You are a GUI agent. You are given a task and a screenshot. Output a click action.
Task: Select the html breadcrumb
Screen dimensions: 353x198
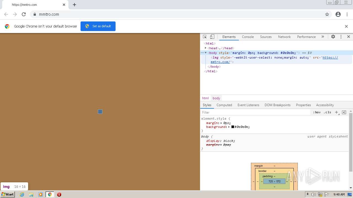pos(205,98)
